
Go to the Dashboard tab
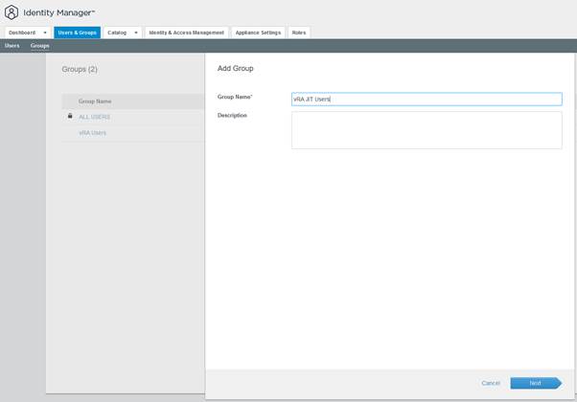click(x=22, y=33)
